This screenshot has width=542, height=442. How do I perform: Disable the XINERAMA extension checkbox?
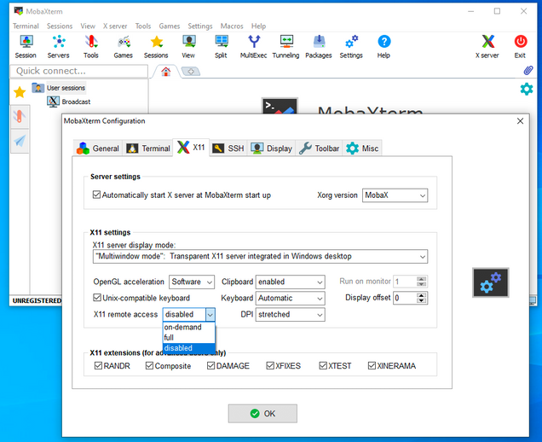pos(372,366)
